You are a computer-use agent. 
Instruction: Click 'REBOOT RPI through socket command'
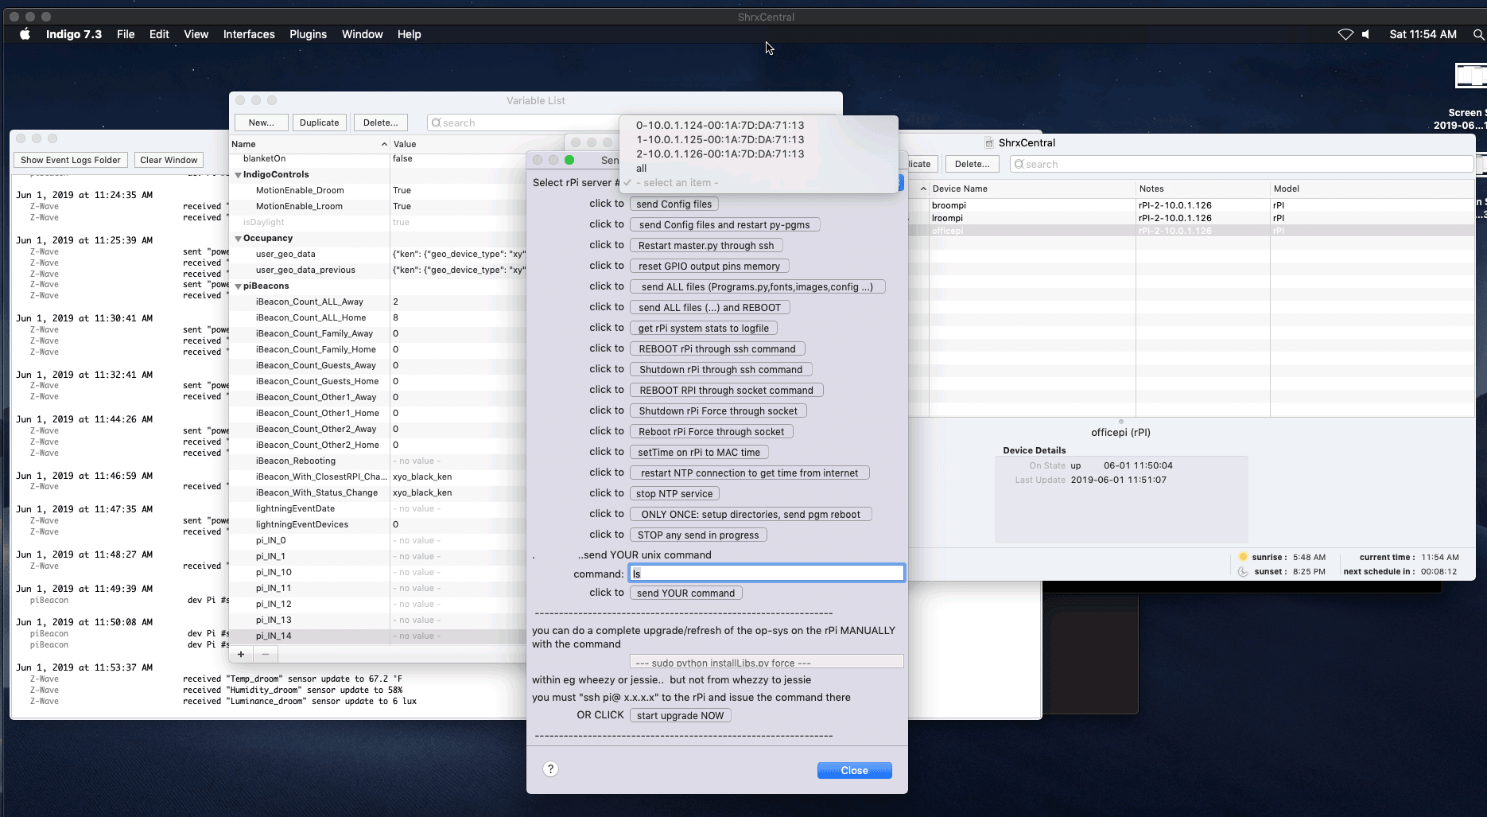pos(726,391)
